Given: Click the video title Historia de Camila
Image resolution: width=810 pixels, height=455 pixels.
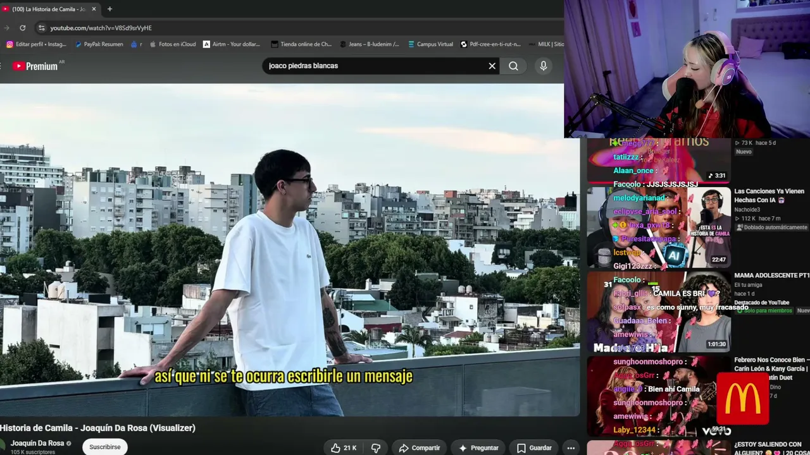Looking at the screenshot, I should (x=97, y=428).
